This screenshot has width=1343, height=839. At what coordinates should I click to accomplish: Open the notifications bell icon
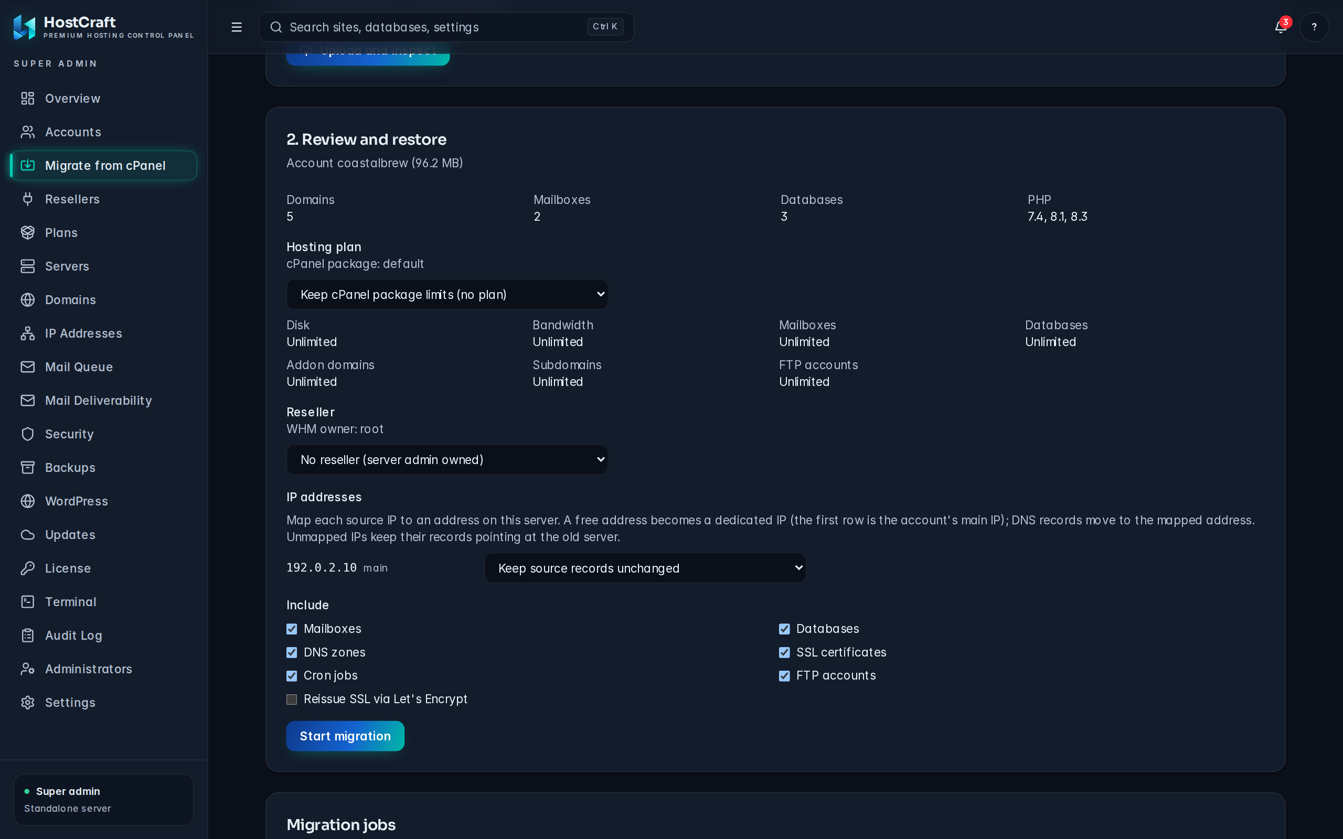pos(1280,27)
